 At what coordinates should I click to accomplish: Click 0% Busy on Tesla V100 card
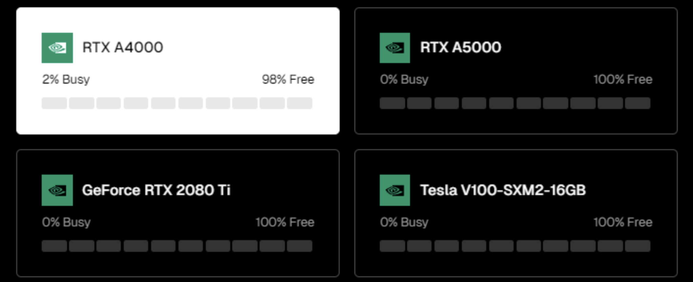[x=404, y=222]
